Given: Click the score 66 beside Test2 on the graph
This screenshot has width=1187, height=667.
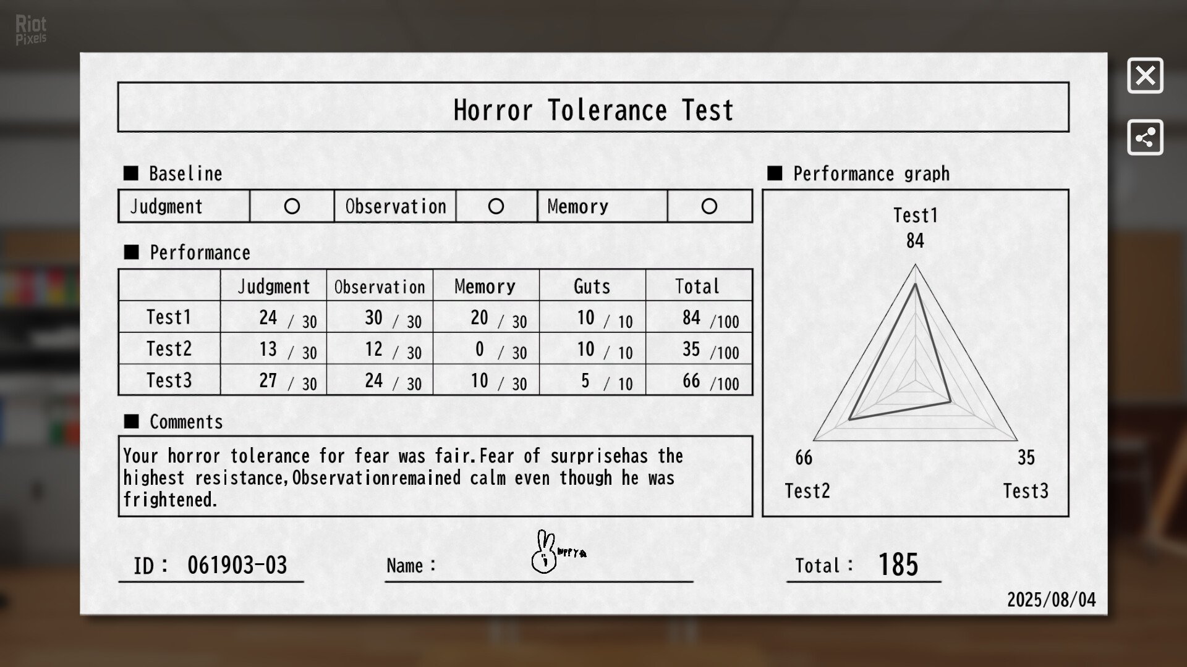Looking at the screenshot, I should (x=804, y=458).
